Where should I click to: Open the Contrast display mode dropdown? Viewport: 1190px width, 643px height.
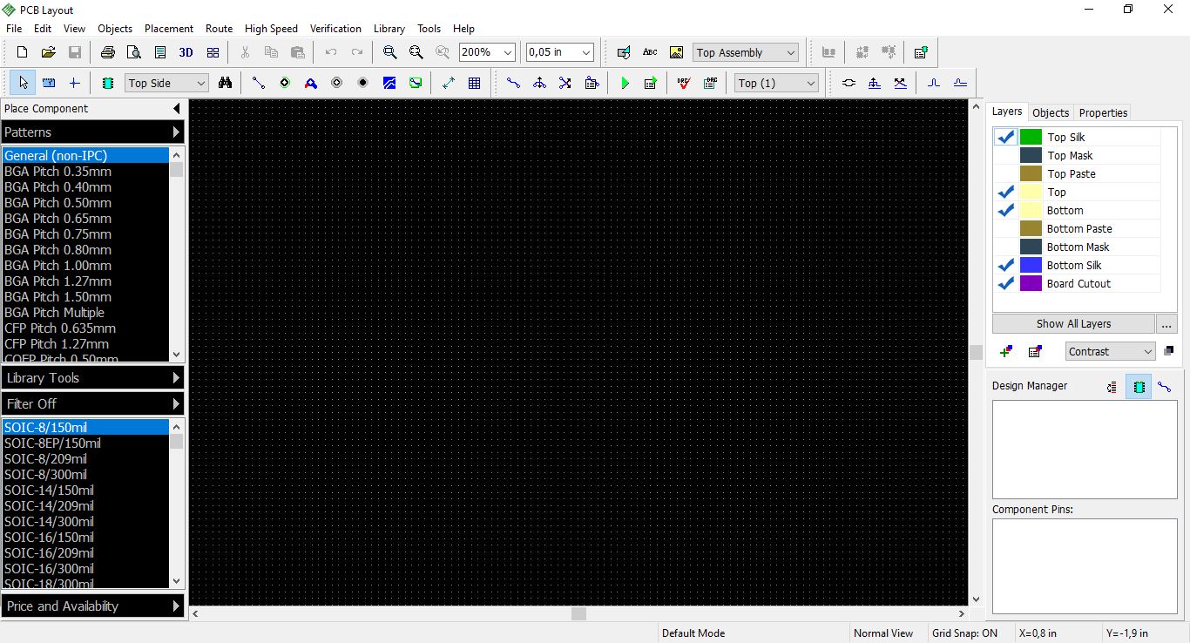click(1111, 351)
